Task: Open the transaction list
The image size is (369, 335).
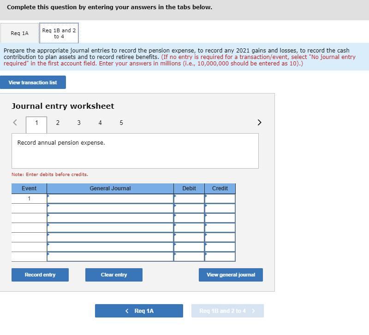Action: coord(33,82)
